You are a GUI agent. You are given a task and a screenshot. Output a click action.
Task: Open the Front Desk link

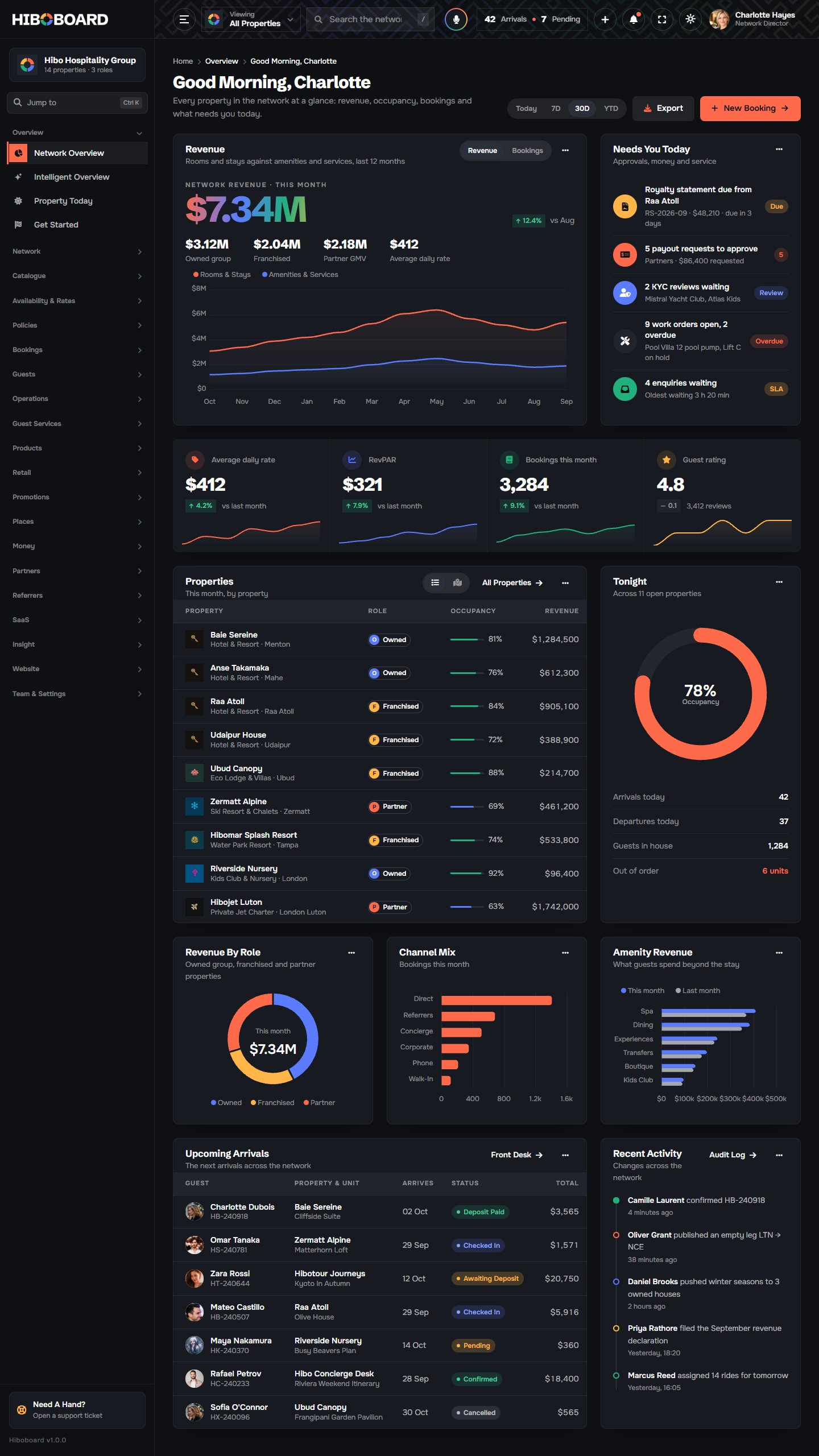517,1155
